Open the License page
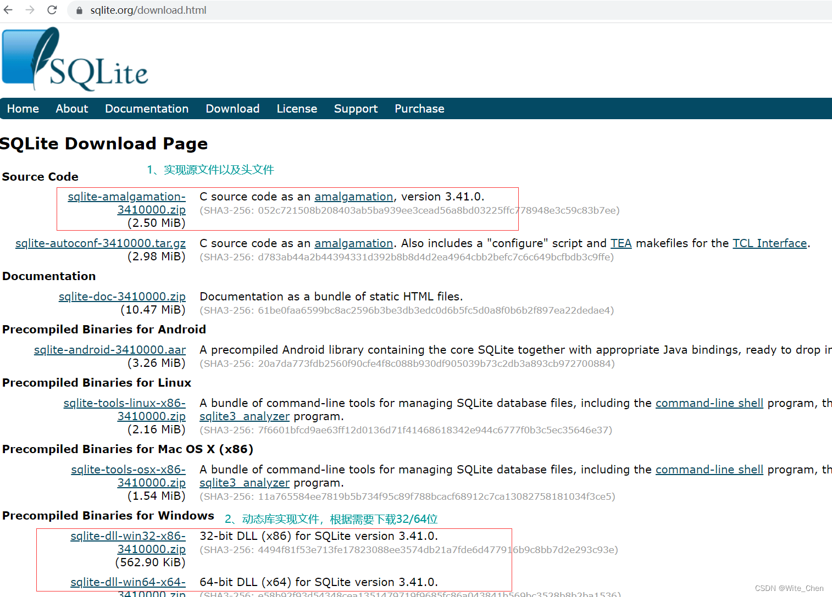The width and height of the screenshot is (832, 597). click(x=296, y=108)
